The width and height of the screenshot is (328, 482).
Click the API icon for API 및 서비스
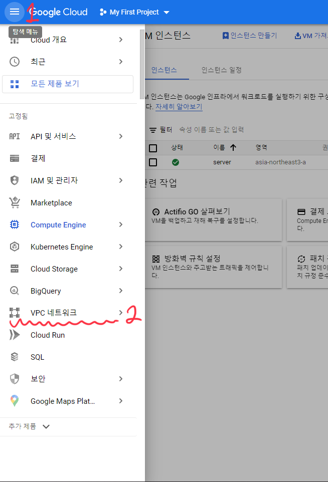(x=15, y=136)
